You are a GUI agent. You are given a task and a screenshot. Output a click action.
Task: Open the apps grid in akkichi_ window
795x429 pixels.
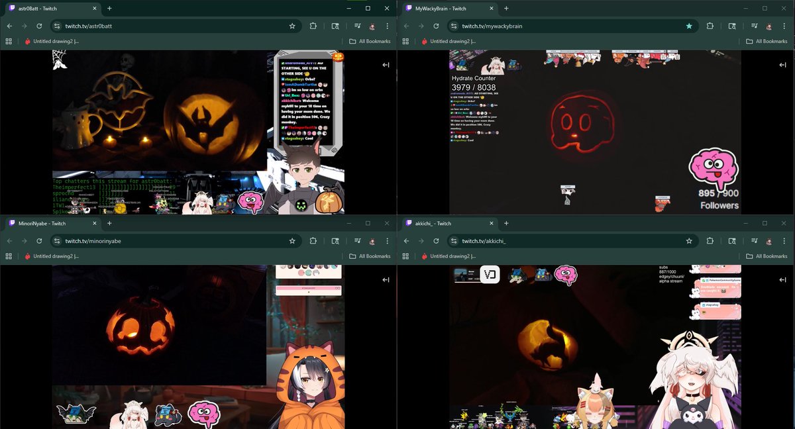[x=406, y=256]
